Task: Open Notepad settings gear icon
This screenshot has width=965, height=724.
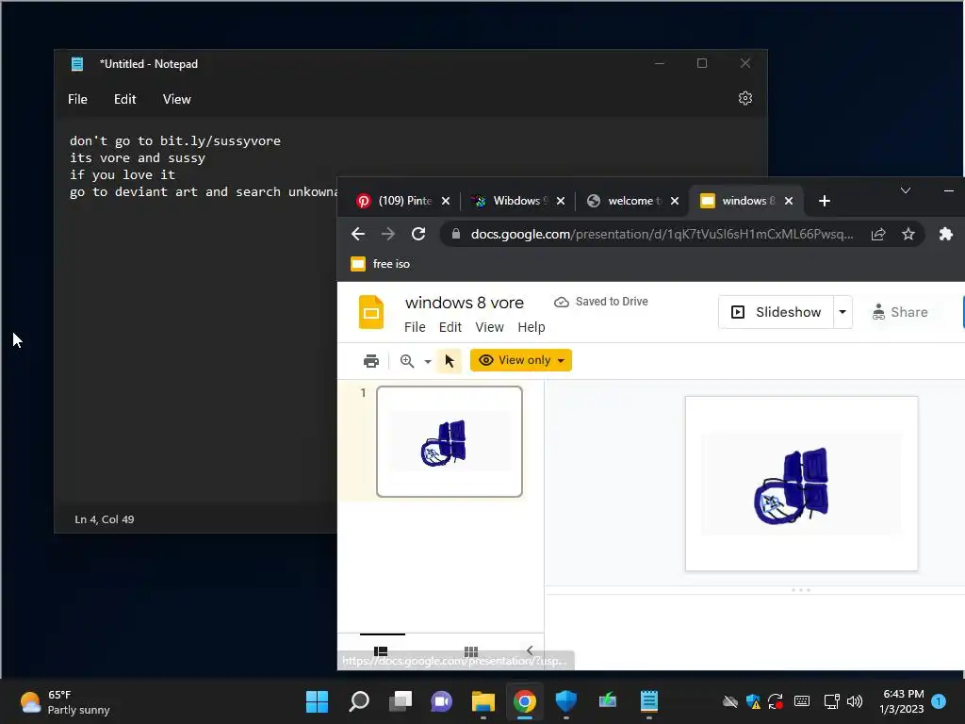Action: [x=744, y=98]
